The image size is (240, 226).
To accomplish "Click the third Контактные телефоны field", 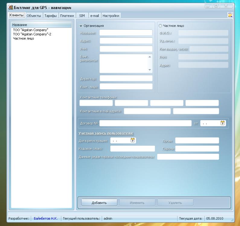I will (x=167, y=103).
